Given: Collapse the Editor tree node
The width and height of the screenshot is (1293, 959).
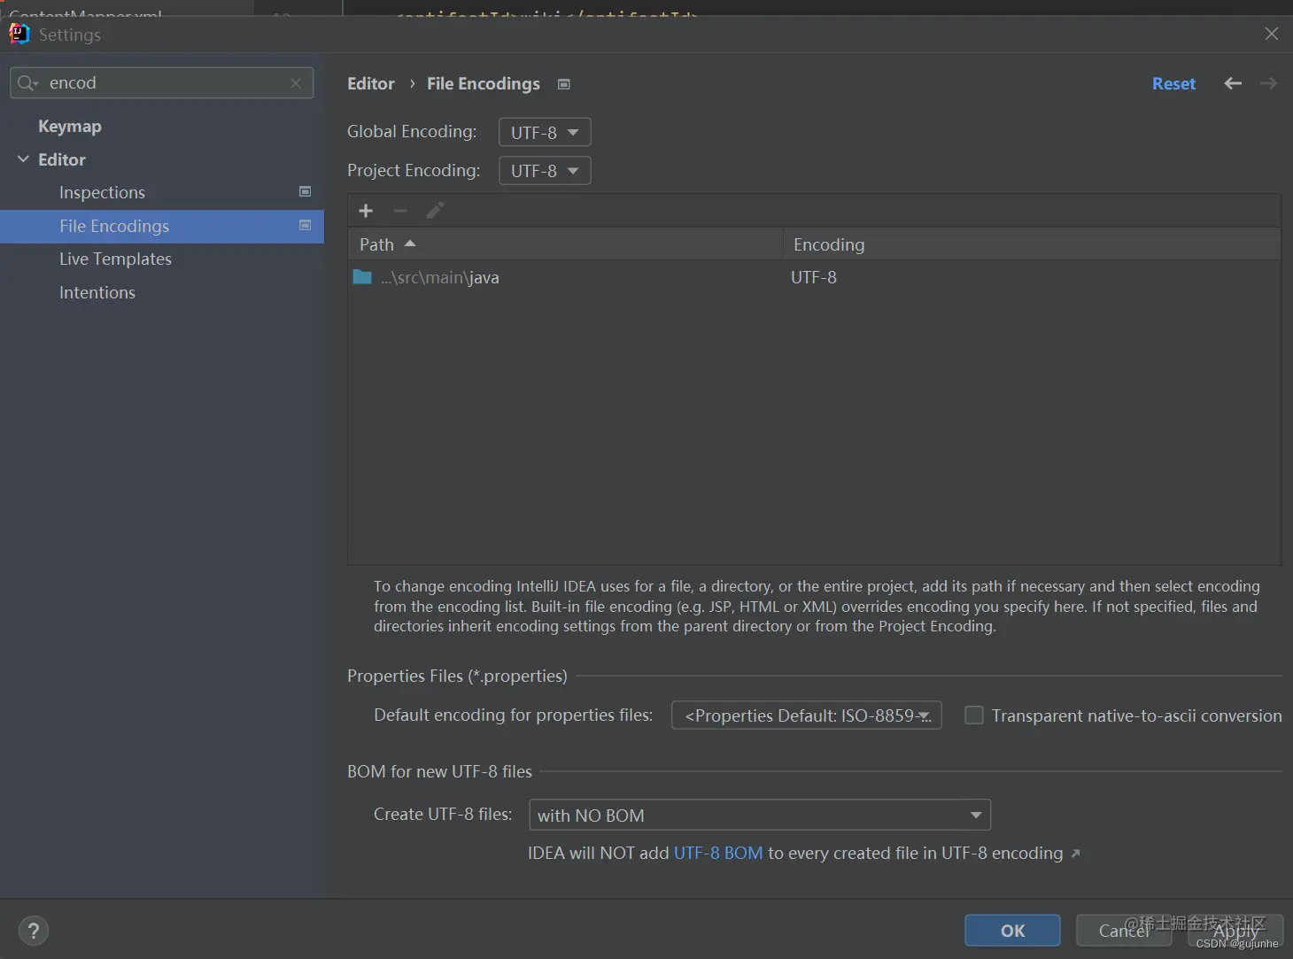Looking at the screenshot, I should pyautogui.click(x=23, y=159).
